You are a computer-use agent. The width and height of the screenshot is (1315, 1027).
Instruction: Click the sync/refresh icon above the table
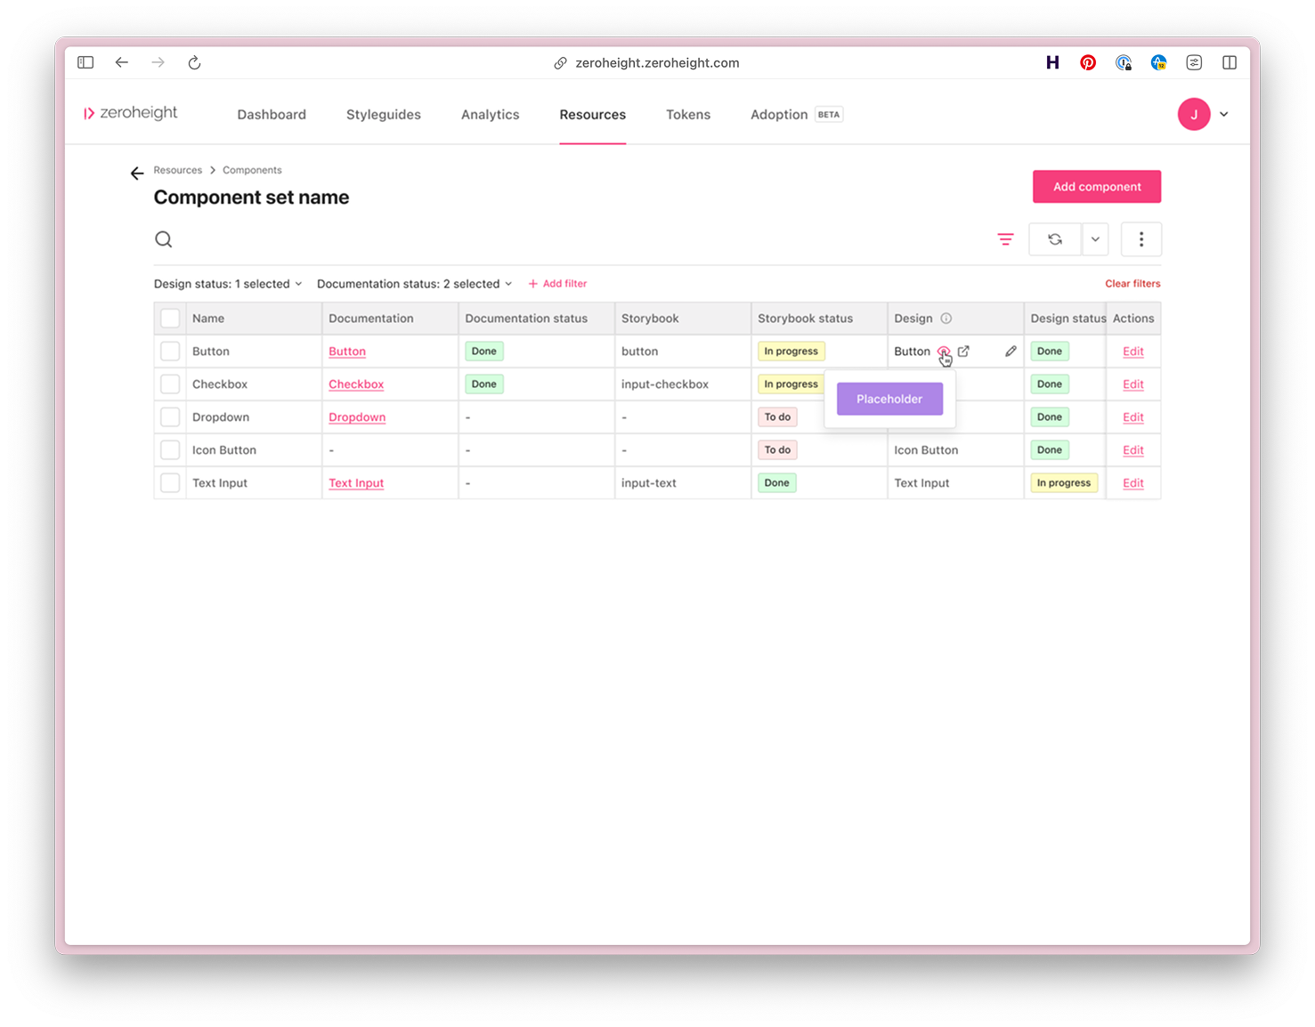(1054, 239)
